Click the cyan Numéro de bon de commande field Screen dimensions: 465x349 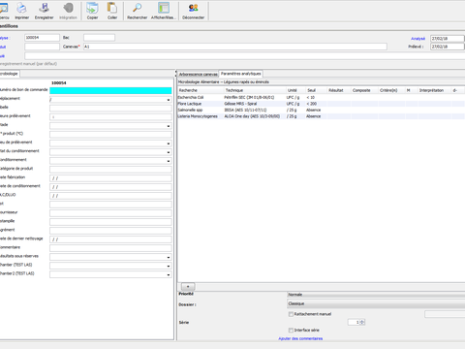(x=110, y=91)
